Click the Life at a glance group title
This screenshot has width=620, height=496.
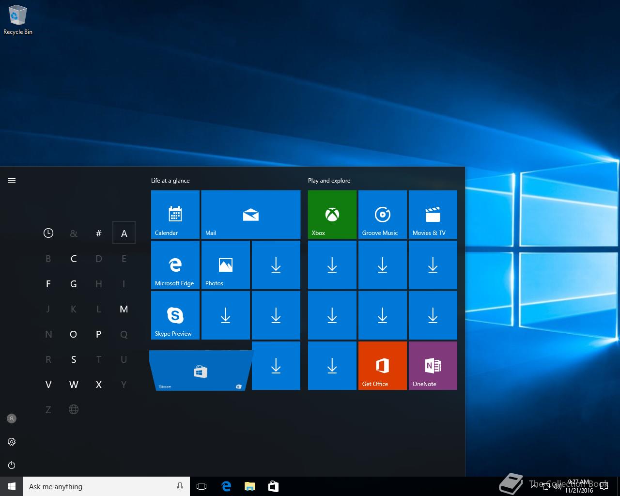170,181
